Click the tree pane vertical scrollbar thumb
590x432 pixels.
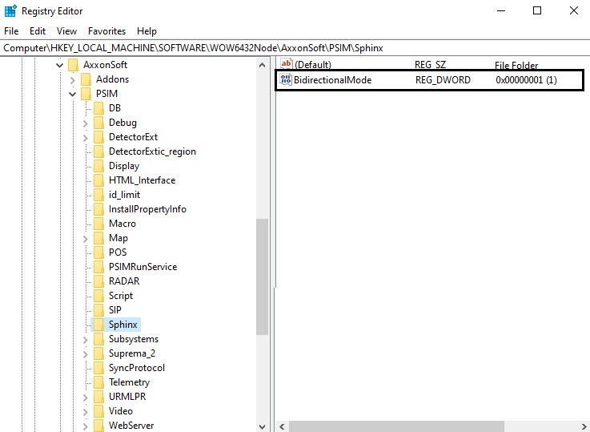tap(263, 277)
